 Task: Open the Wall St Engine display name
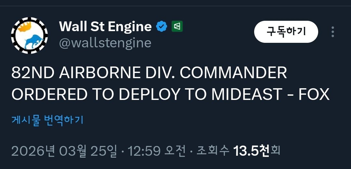click(x=105, y=27)
